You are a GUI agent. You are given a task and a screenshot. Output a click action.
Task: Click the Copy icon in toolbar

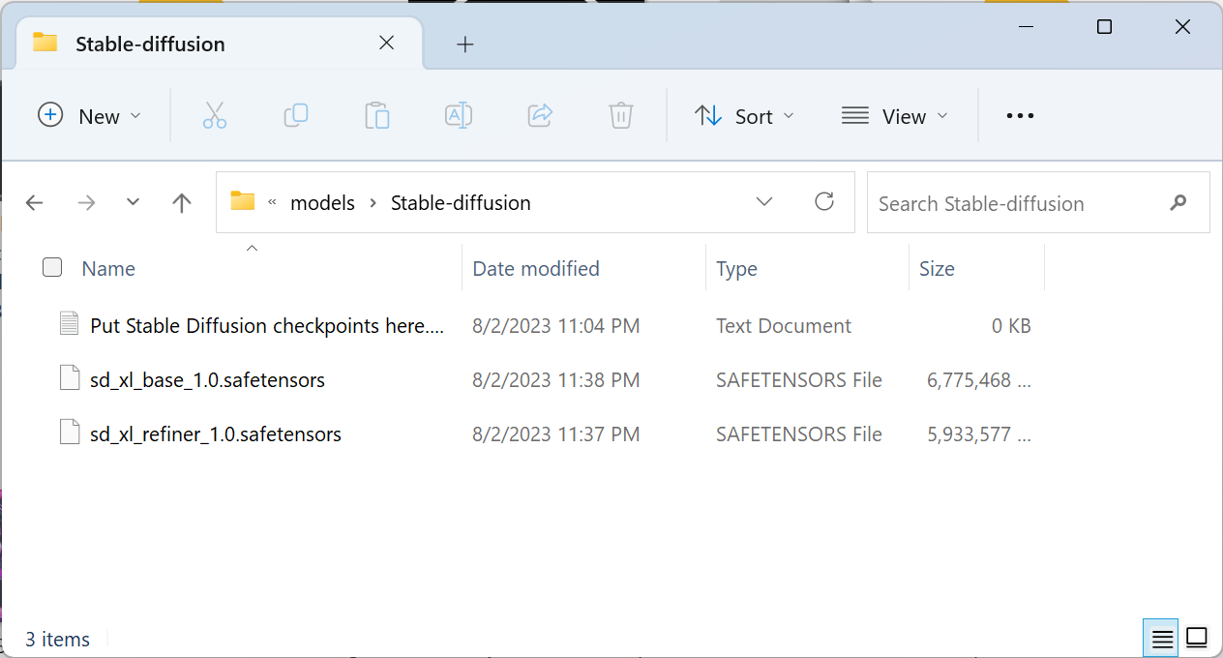point(295,116)
